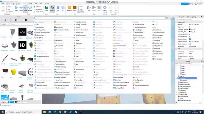Insert the SelectionBox object
Image resolution: width=204 pixels, height=114 pixels.
40,83
